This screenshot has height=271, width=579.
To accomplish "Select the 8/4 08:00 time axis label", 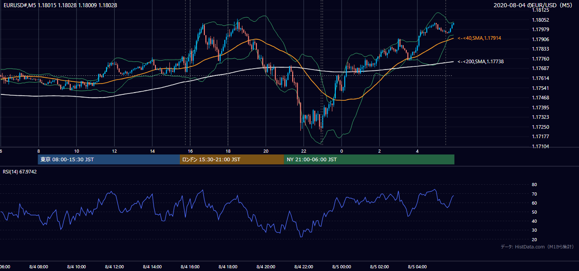I will coord(39,266).
